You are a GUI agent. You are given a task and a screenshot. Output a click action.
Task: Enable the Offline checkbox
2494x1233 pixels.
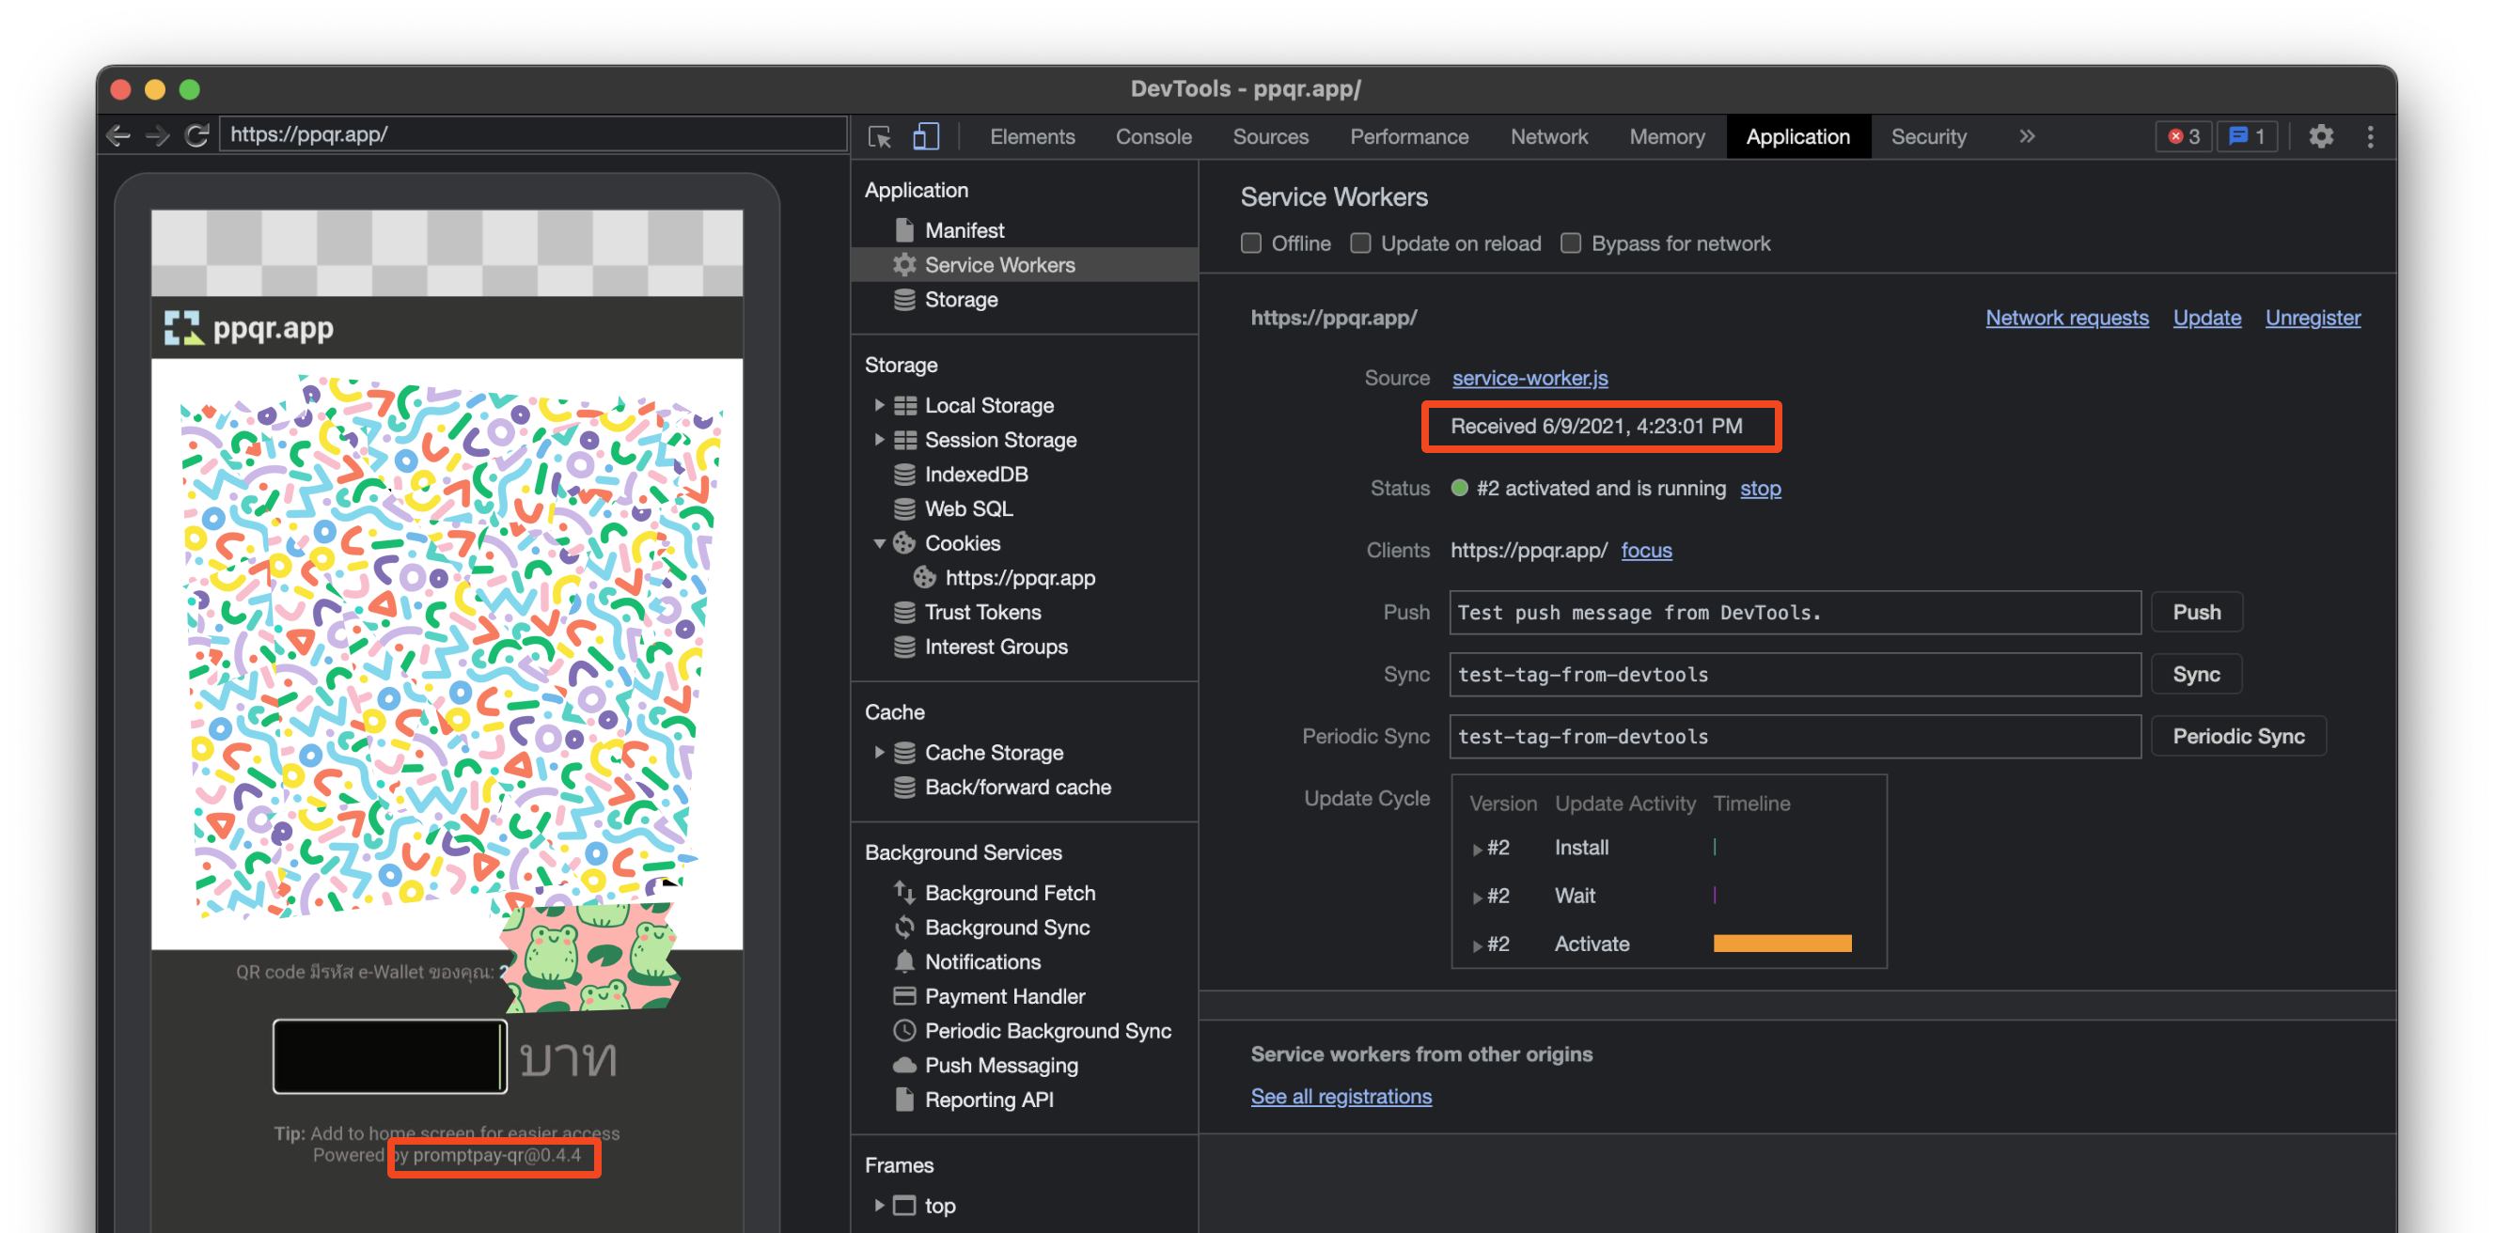click(x=1251, y=242)
